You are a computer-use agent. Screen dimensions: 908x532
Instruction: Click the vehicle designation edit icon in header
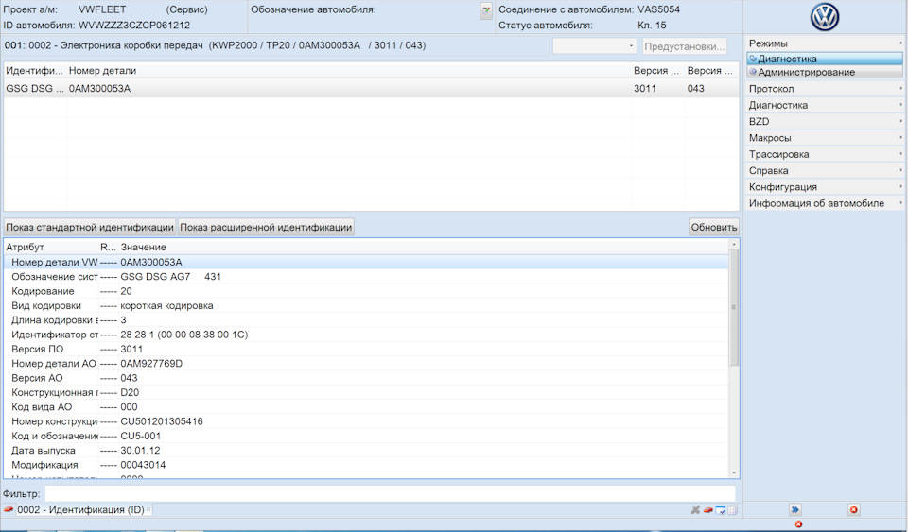pos(486,10)
